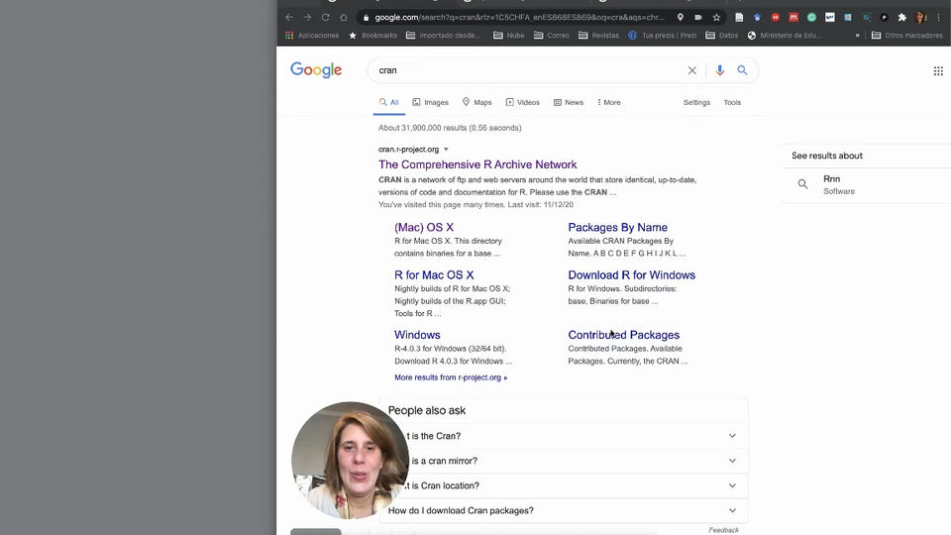The width and height of the screenshot is (951, 535).
Task: Open dropdown arrow beside cran.r-project.org
Action: point(446,150)
